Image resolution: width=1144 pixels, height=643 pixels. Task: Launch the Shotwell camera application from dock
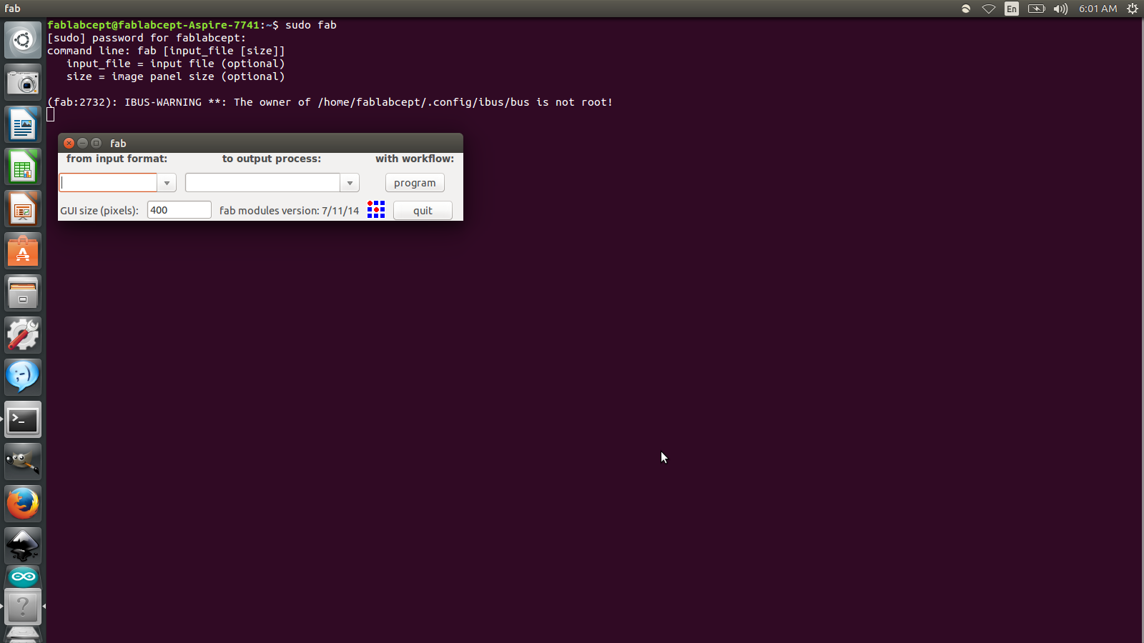tap(23, 82)
